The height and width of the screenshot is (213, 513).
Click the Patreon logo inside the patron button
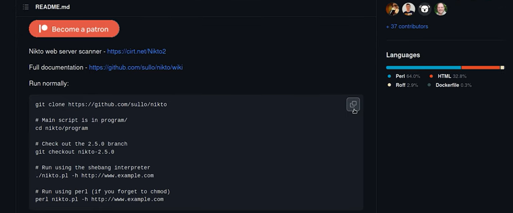coord(43,29)
